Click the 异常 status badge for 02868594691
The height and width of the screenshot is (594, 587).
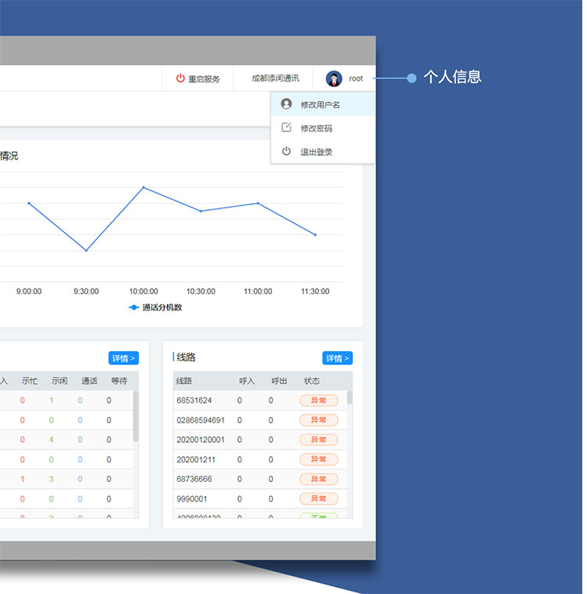coord(319,420)
